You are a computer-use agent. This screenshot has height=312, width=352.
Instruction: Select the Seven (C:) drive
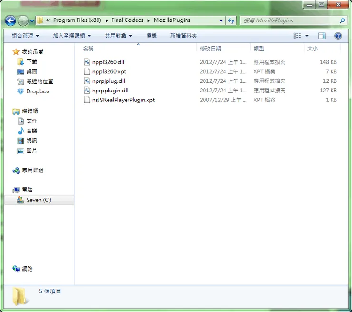point(39,200)
